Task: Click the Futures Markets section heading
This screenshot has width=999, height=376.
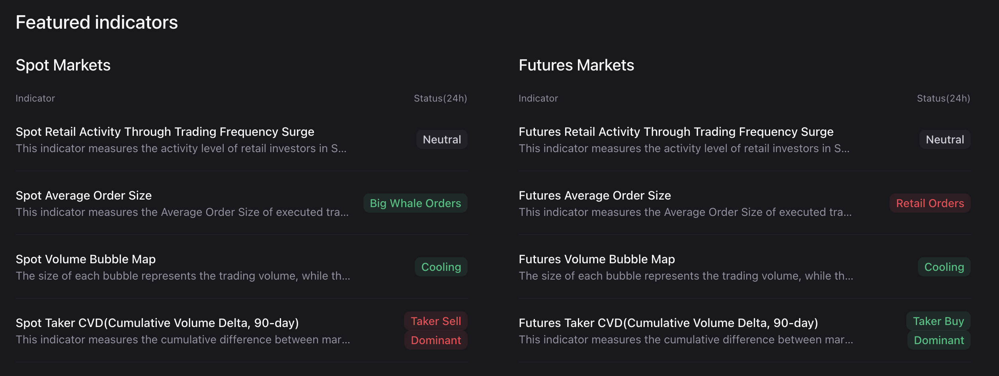Action: click(x=576, y=65)
